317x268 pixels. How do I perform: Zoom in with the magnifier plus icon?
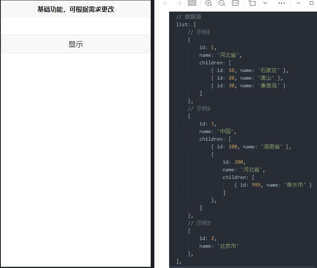tap(209, 3)
